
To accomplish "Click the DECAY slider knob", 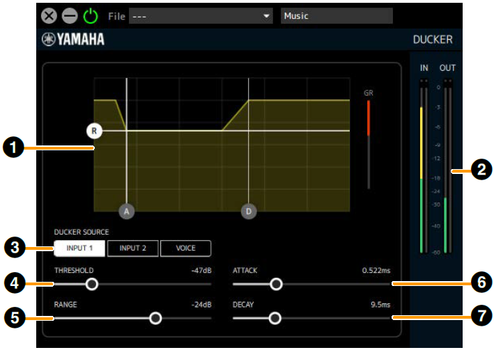I will pos(275,318).
